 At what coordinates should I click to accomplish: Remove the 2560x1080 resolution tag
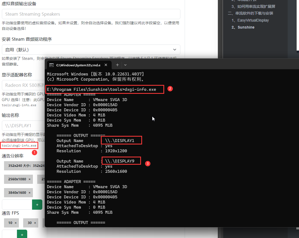click(x=29, y=179)
